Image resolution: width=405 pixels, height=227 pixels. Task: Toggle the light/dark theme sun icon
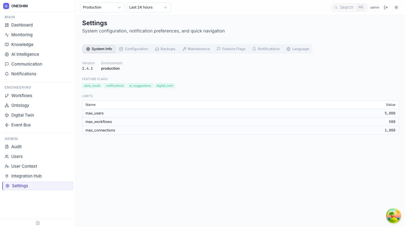[396, 8]
